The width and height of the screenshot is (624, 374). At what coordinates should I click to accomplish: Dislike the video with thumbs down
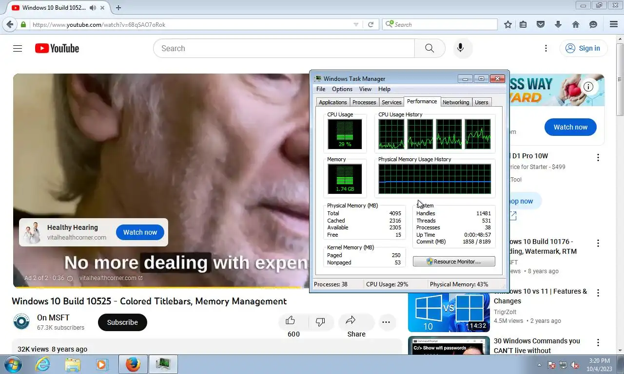pos(320,322)
